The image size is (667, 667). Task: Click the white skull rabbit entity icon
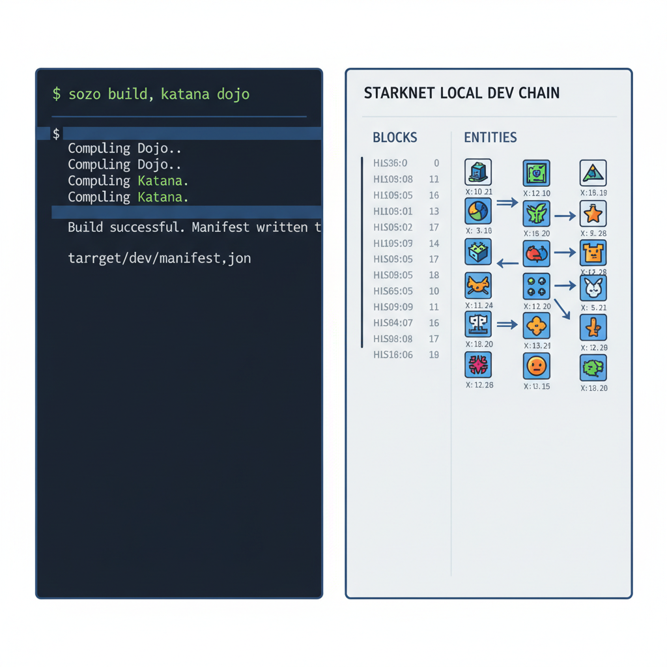593,287
